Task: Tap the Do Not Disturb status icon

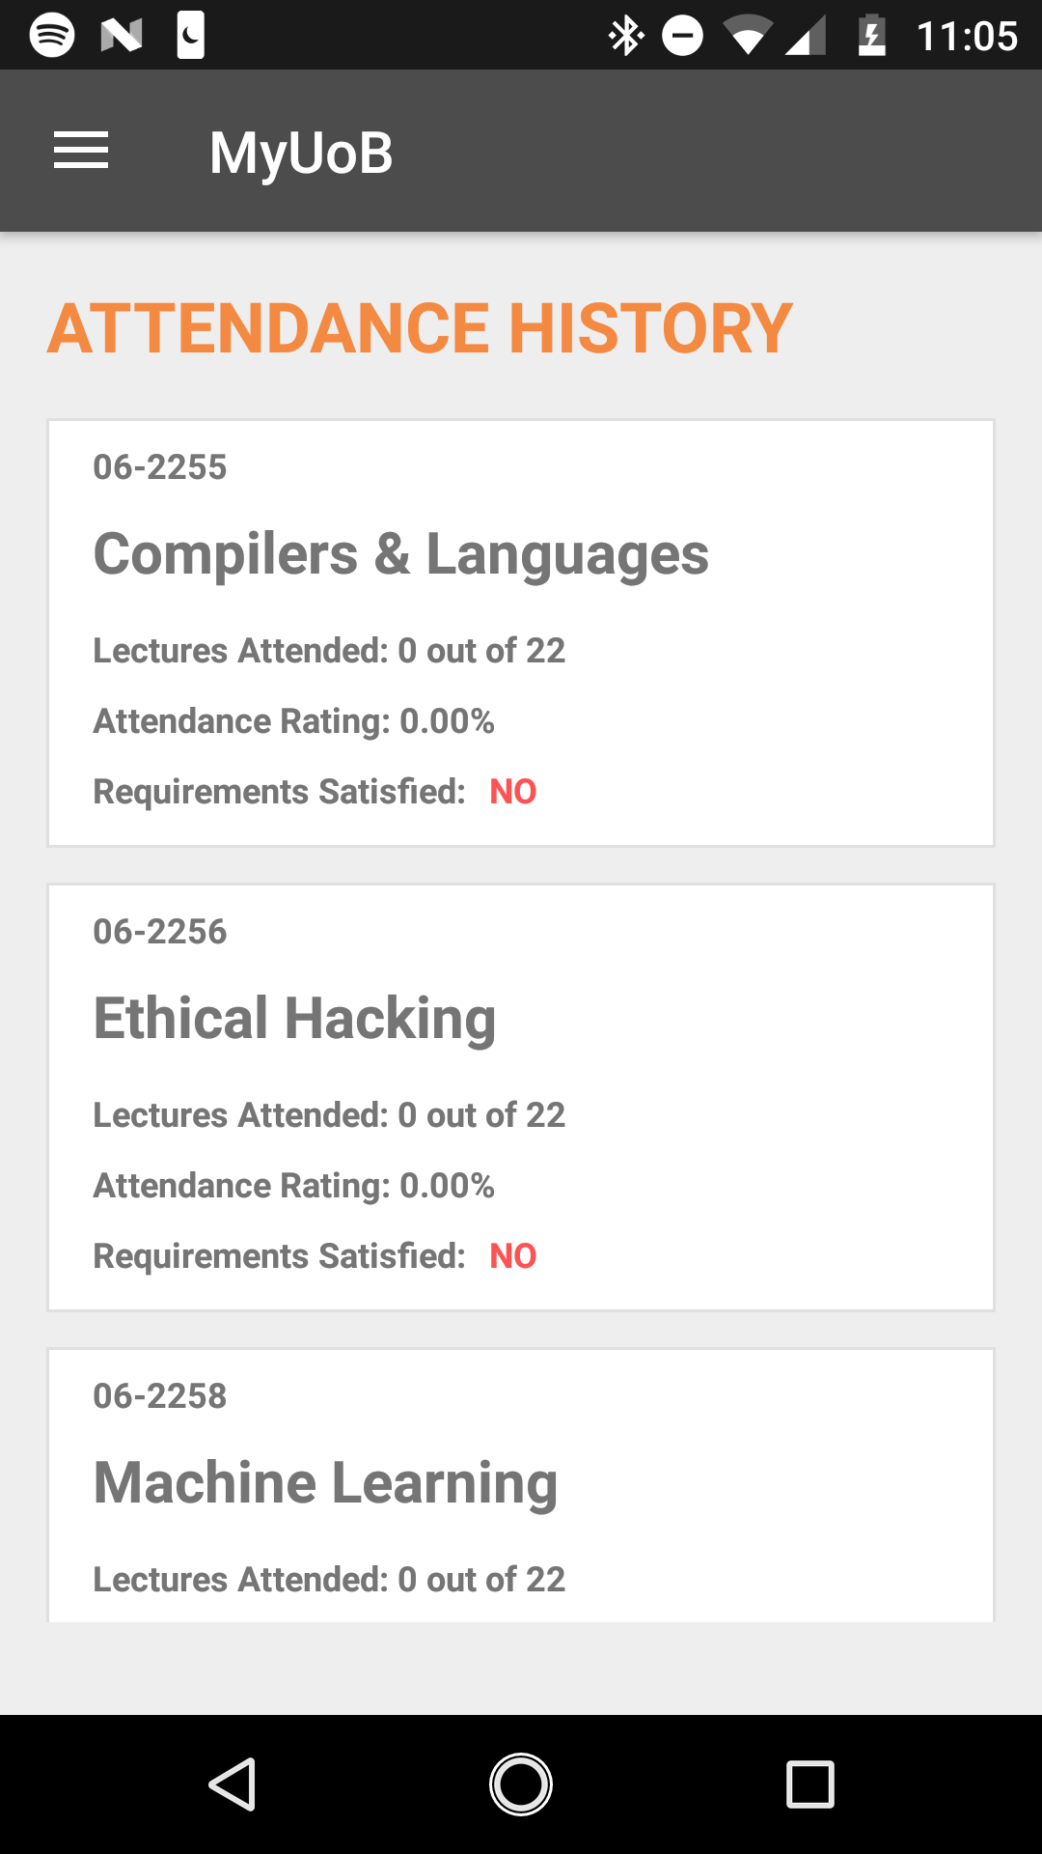Action: pos(683,36)
